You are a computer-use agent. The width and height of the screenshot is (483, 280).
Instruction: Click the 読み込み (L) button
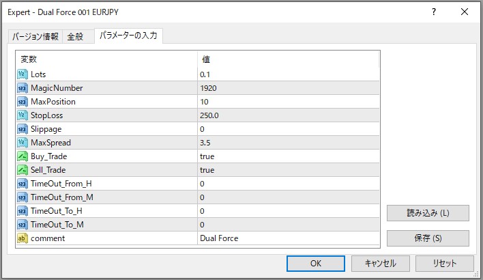428,212
